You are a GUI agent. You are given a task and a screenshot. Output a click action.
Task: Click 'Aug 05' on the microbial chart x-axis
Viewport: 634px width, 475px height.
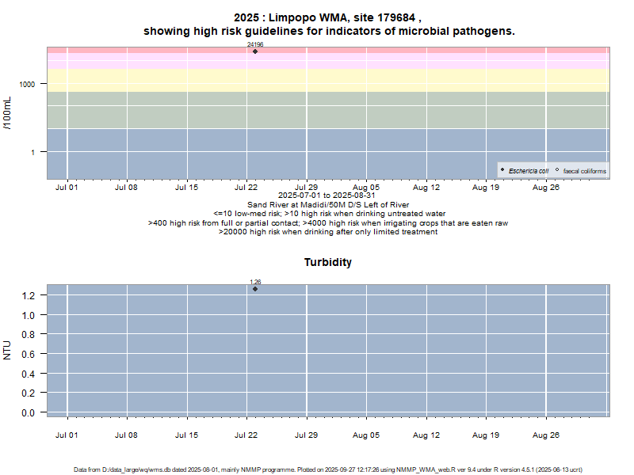[366, 188]
